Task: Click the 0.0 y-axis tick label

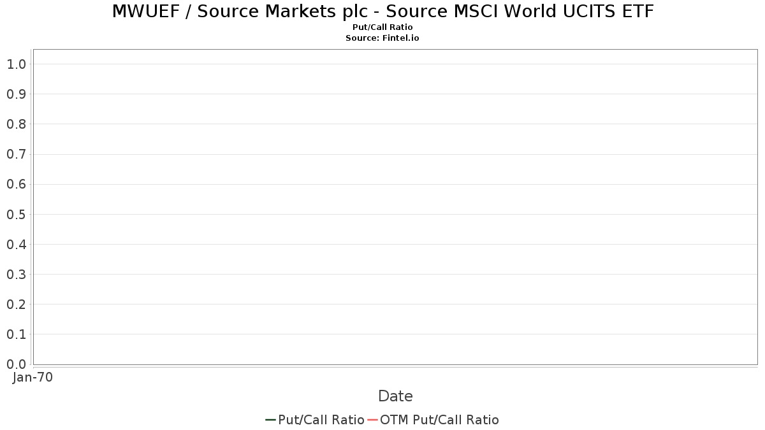Action: point(16,364)
